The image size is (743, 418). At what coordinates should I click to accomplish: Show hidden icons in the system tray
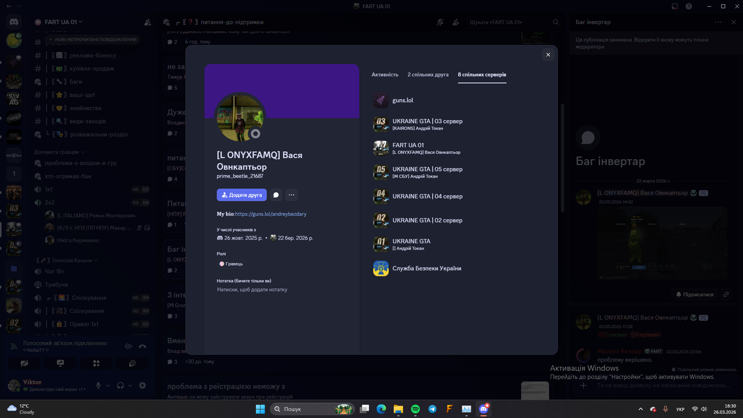(x=641, y=409)
